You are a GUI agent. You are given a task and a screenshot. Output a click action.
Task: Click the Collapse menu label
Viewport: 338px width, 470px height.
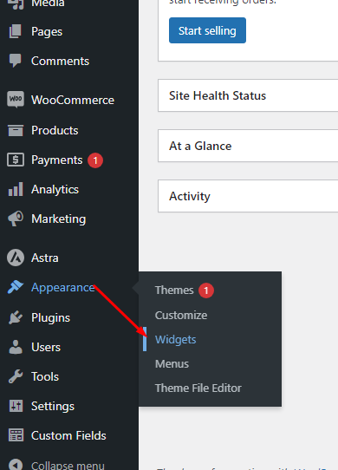coord(68,465)
